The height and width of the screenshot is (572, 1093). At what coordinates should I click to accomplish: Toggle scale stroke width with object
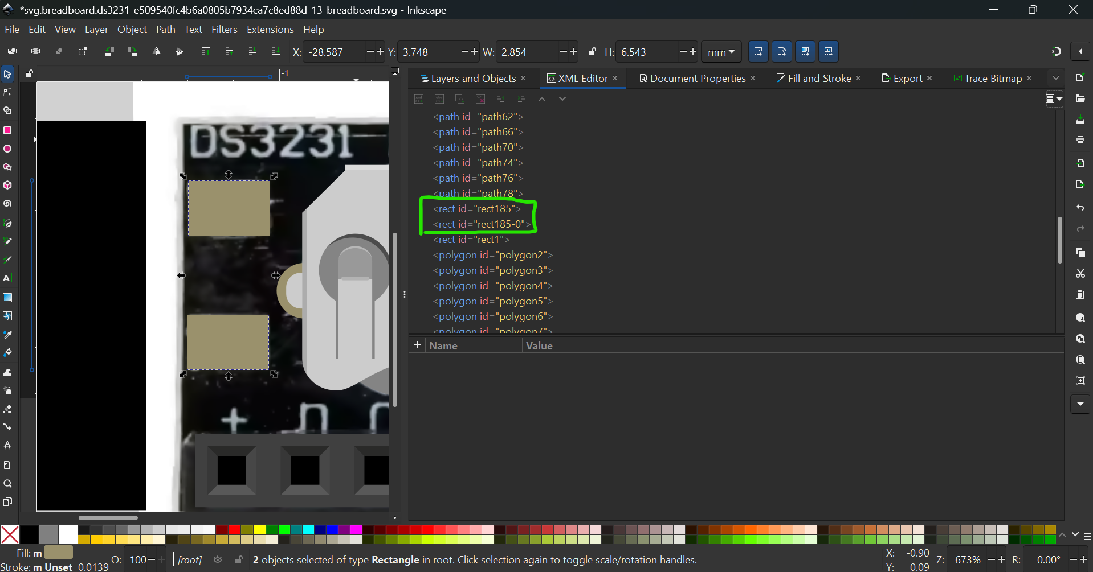pyautogui.click(x=758, y=52)
